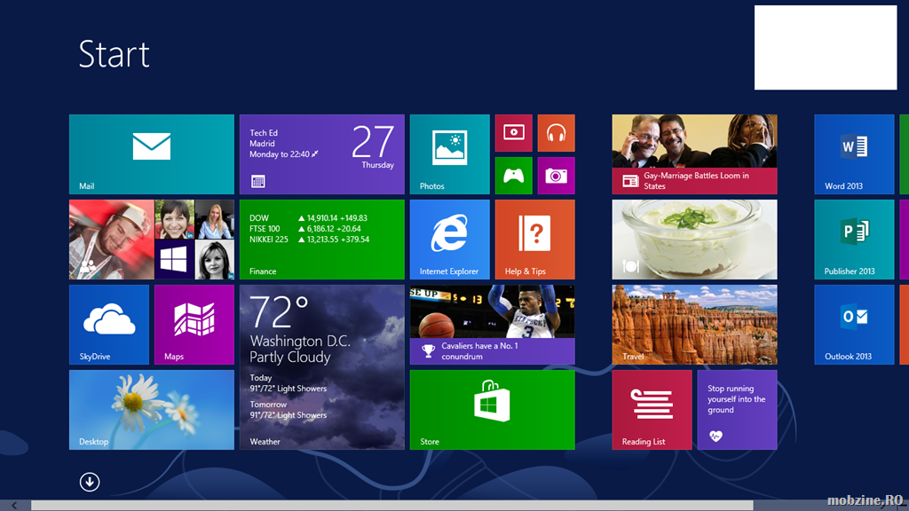
Task: Launch Internet Explorer tile
Action: tap(449, 240)
